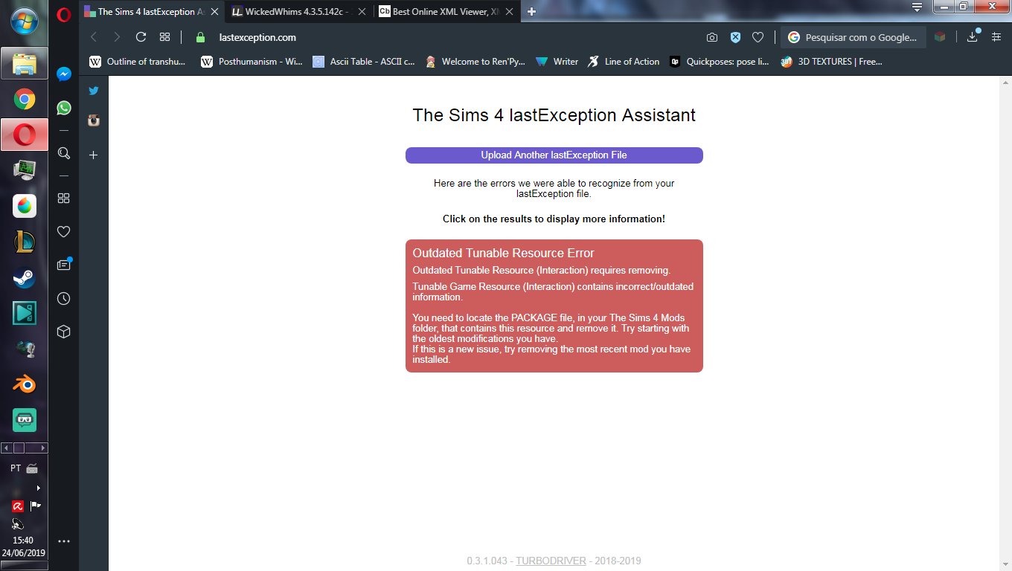Open Outline of transhumanism bookmark

click(x=138, y=62)
